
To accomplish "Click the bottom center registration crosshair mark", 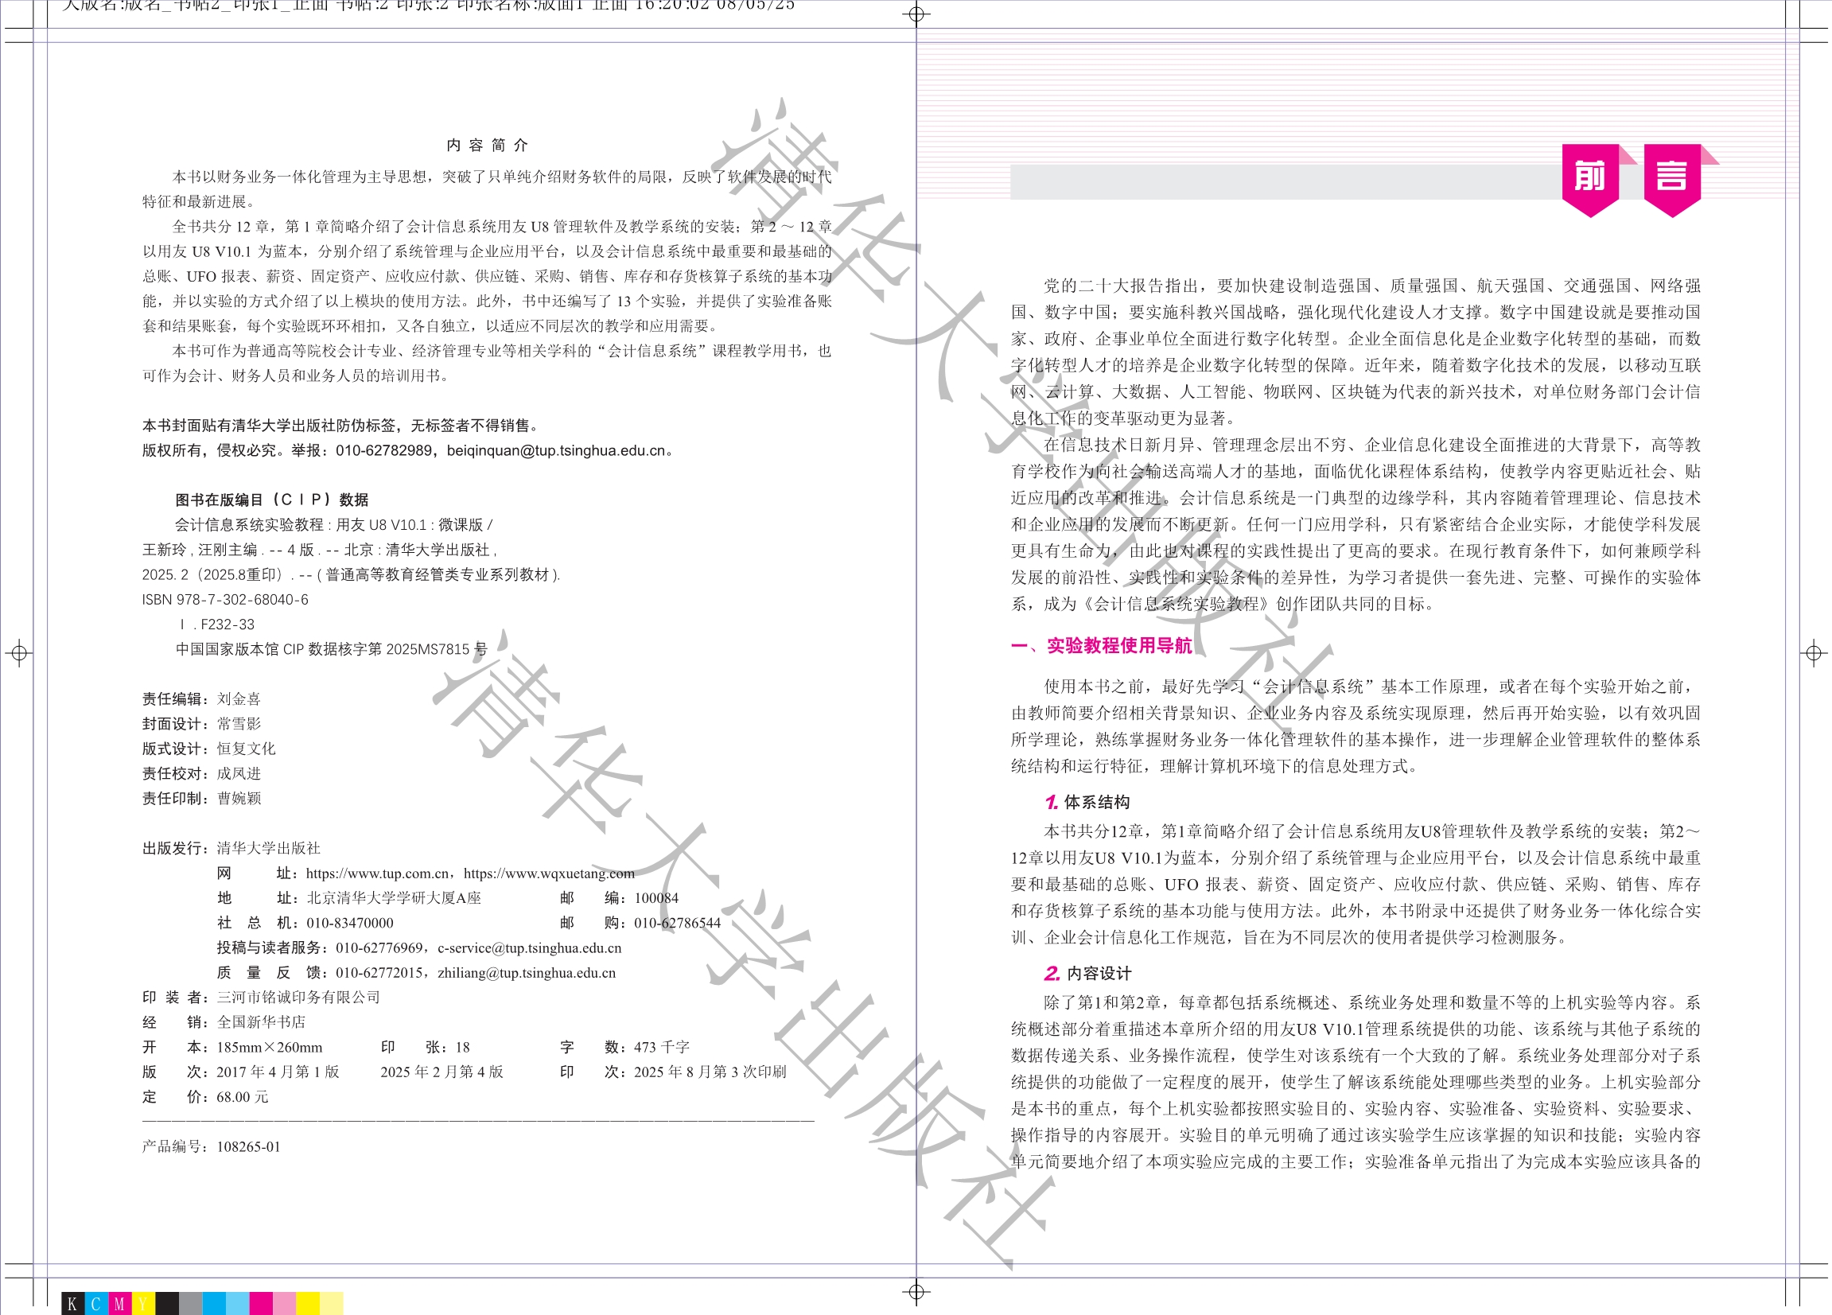I will pos(916,1292).
